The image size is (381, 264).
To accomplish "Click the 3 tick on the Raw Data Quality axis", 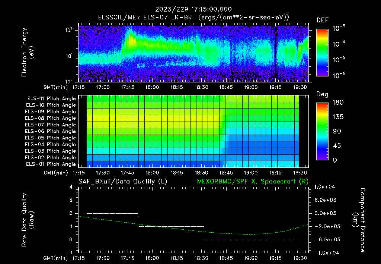I will [71, 200].
